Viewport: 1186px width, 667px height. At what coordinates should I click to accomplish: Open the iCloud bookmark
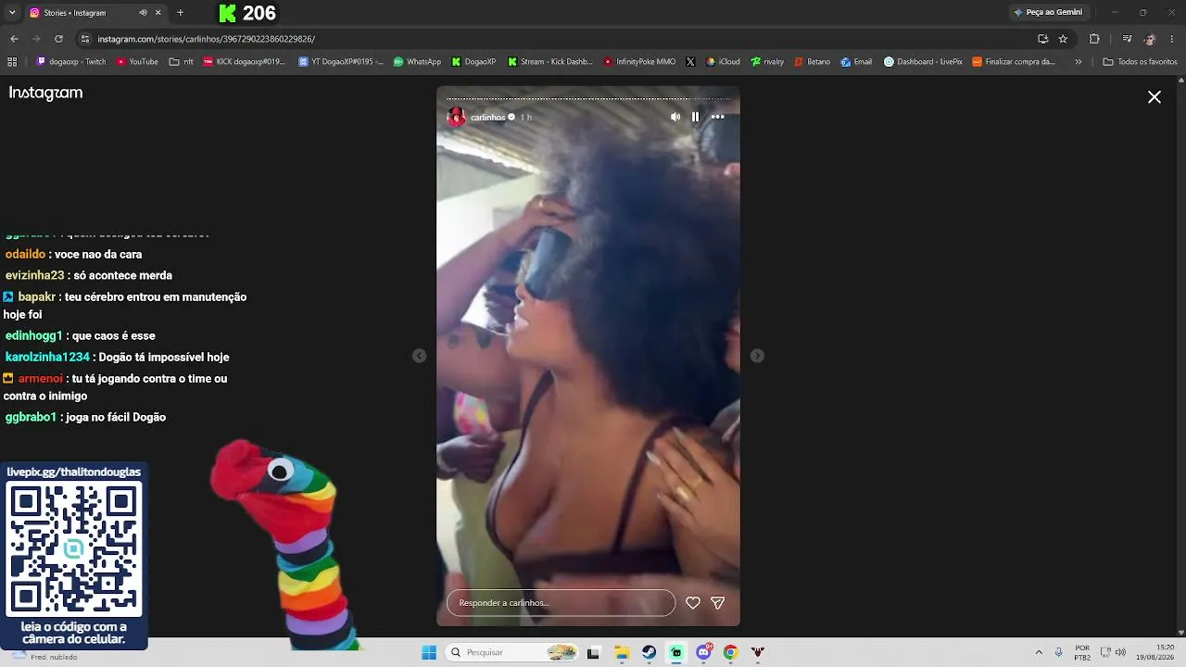tap(723, 62)
